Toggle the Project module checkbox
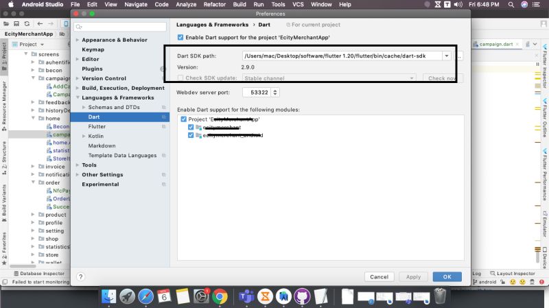549x308 pixels. 183,119
